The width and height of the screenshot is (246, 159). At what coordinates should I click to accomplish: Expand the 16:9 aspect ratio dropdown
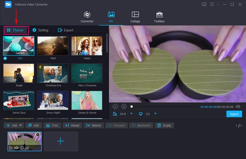pyautogui.click(x=131, y=114)
